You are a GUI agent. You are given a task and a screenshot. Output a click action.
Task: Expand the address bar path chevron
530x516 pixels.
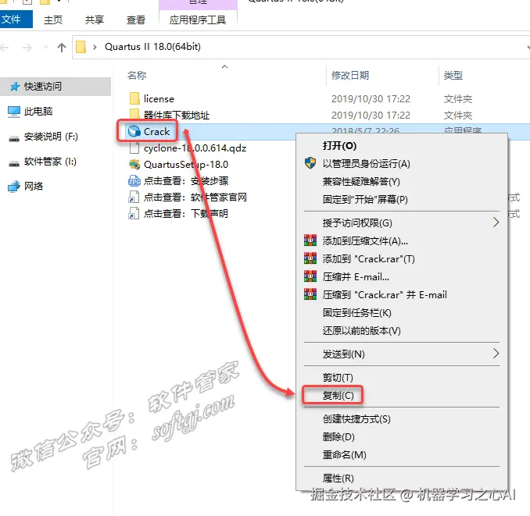[x=95, y=47]
